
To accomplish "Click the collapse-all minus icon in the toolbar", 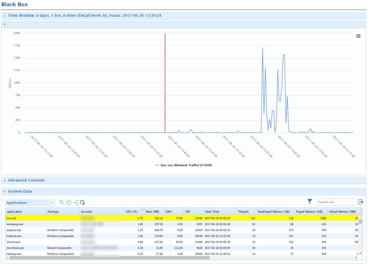I will [x=69, y=202].
